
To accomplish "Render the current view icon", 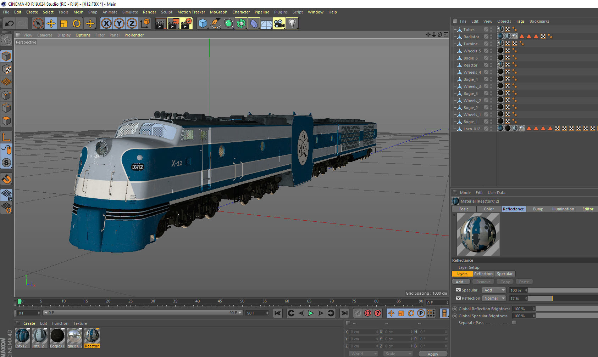I will pos(160,24).
